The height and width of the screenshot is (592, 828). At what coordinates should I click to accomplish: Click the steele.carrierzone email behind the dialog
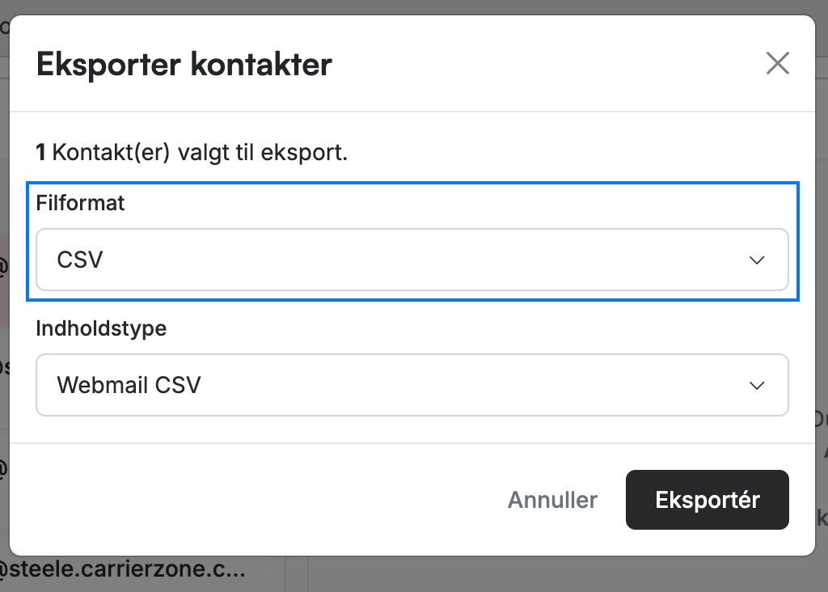coord(123,569)
